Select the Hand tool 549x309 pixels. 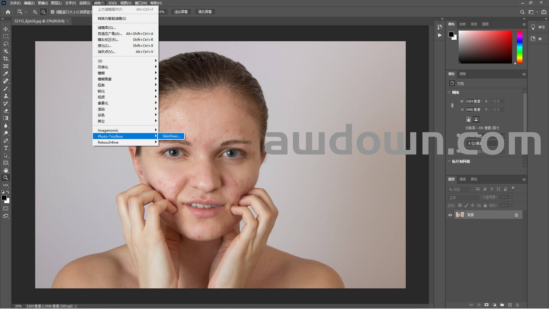click(6, 170)
